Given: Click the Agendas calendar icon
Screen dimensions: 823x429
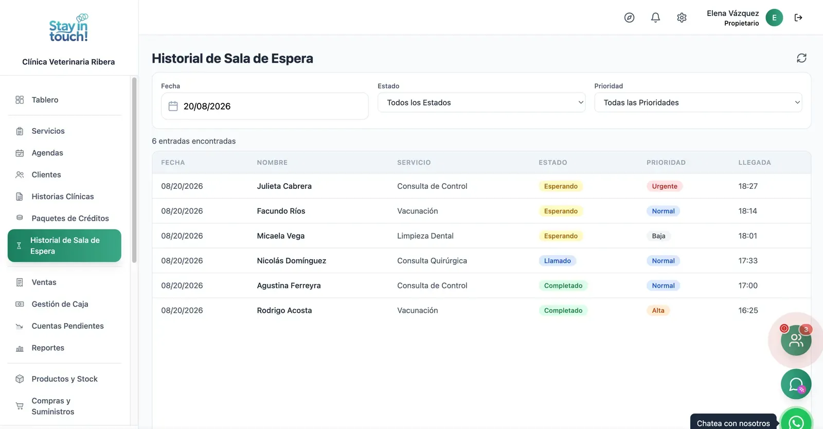Looking at the screenshot, I should click(20, 153).
